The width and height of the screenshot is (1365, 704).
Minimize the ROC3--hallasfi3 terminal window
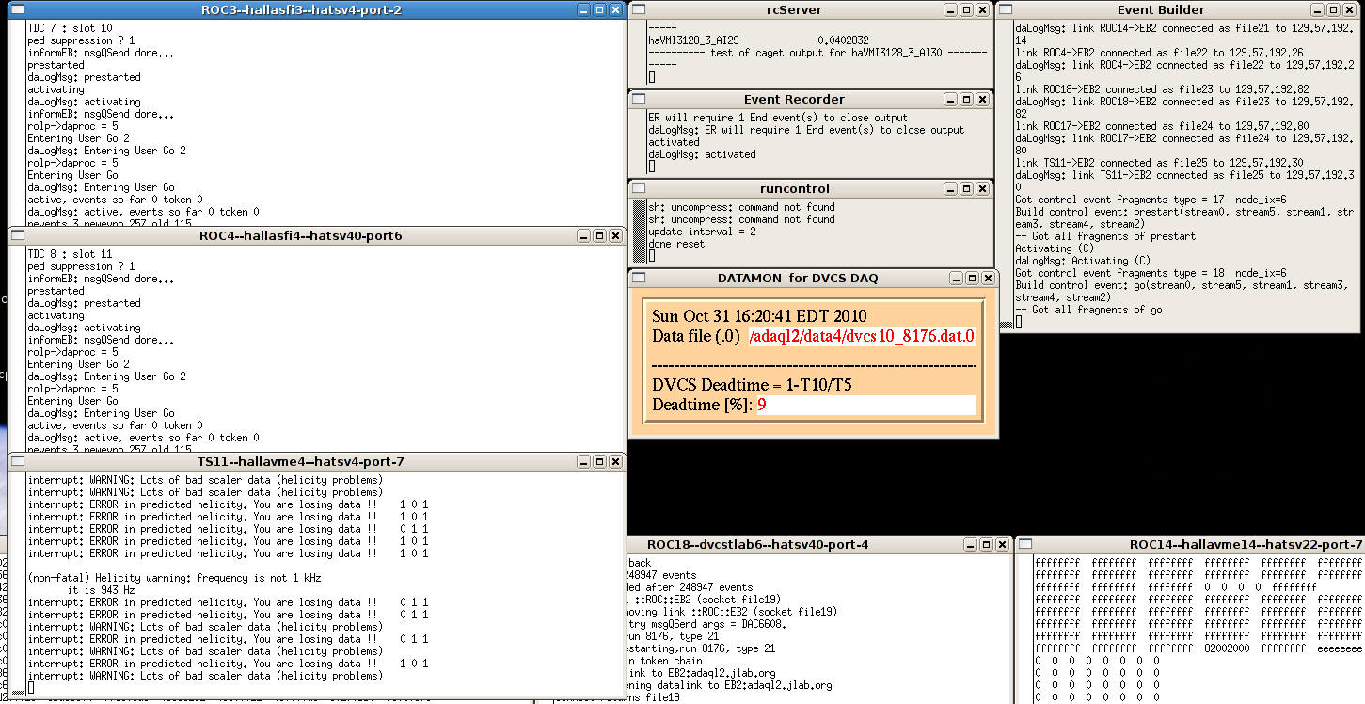[583, 9]
